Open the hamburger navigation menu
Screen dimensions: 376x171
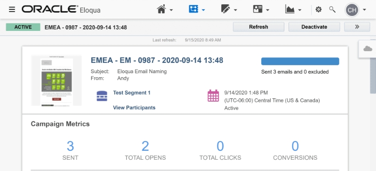pos(12,9)
